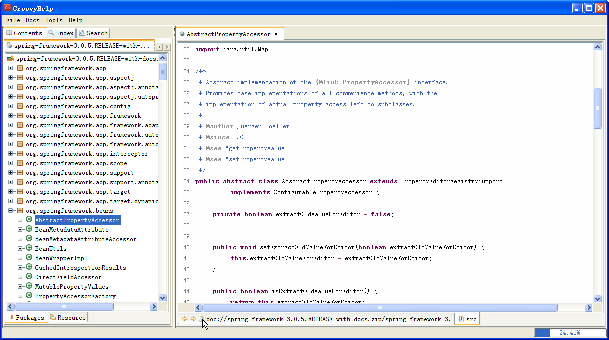
Task: Click the scroll-down arrow of the code editor
Action: (597, 299)
